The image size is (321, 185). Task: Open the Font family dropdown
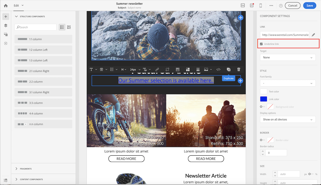(x=288, y=83)
